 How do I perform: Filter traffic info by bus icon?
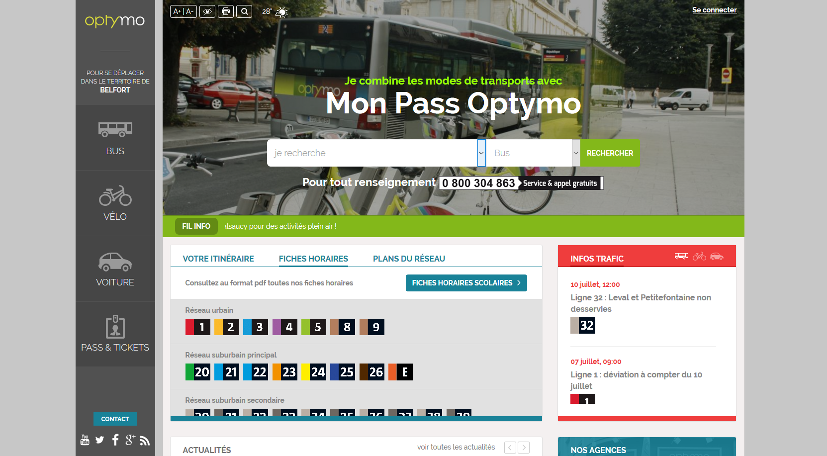pos(681,256)
